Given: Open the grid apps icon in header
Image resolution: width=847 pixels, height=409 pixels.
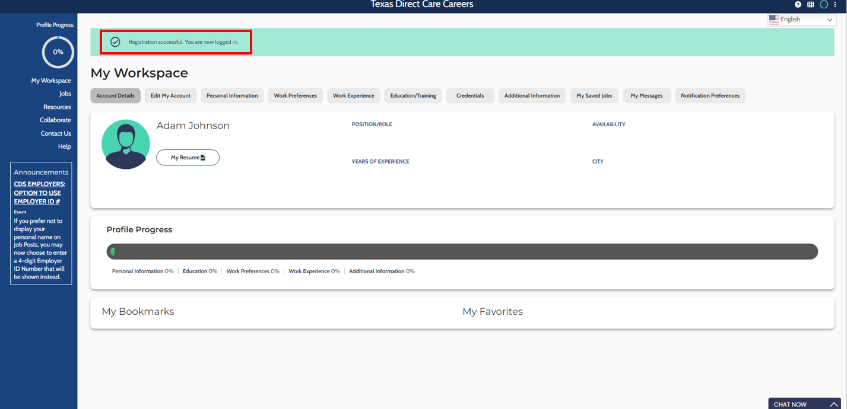Looking at the screenshot, I should point(810,5).
